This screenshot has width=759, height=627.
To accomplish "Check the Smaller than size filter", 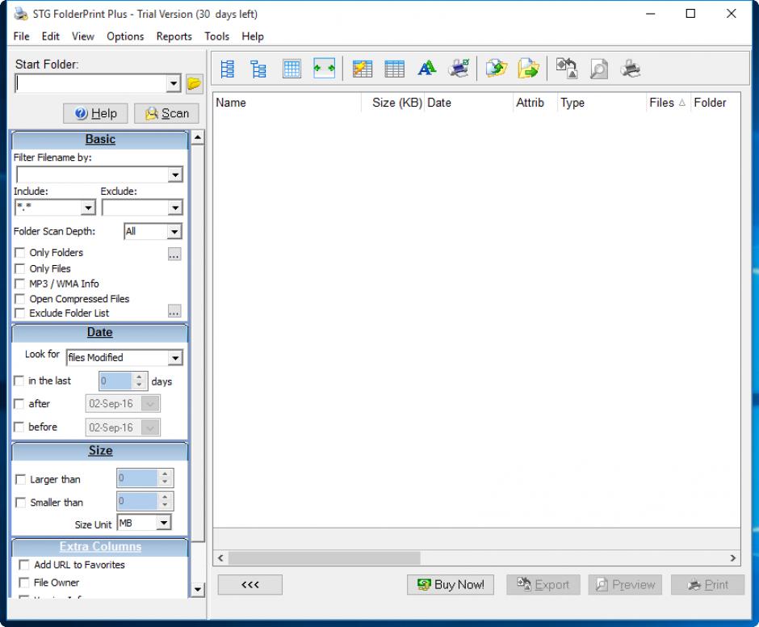I will (20, 503).
